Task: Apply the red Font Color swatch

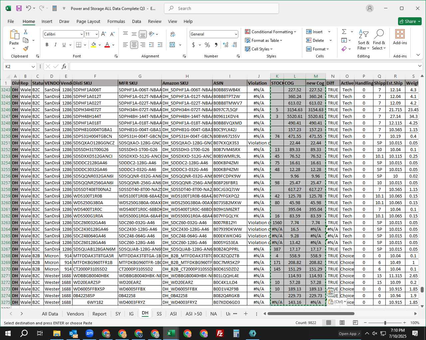Action: pos(107,45)
